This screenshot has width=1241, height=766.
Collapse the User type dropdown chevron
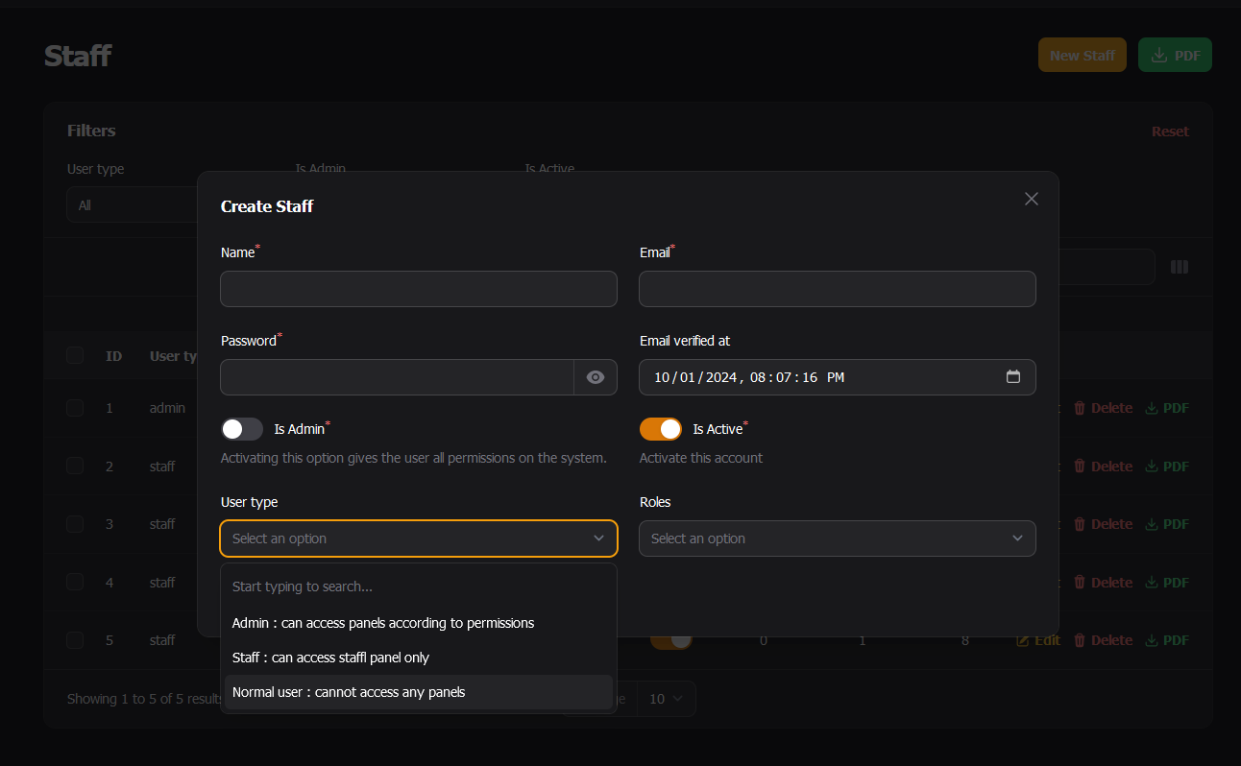click(x=598, y=539)
